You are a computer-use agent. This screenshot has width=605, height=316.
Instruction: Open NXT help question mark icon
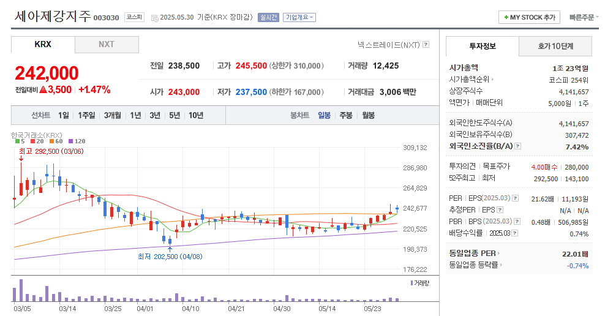tap(426, 45)
